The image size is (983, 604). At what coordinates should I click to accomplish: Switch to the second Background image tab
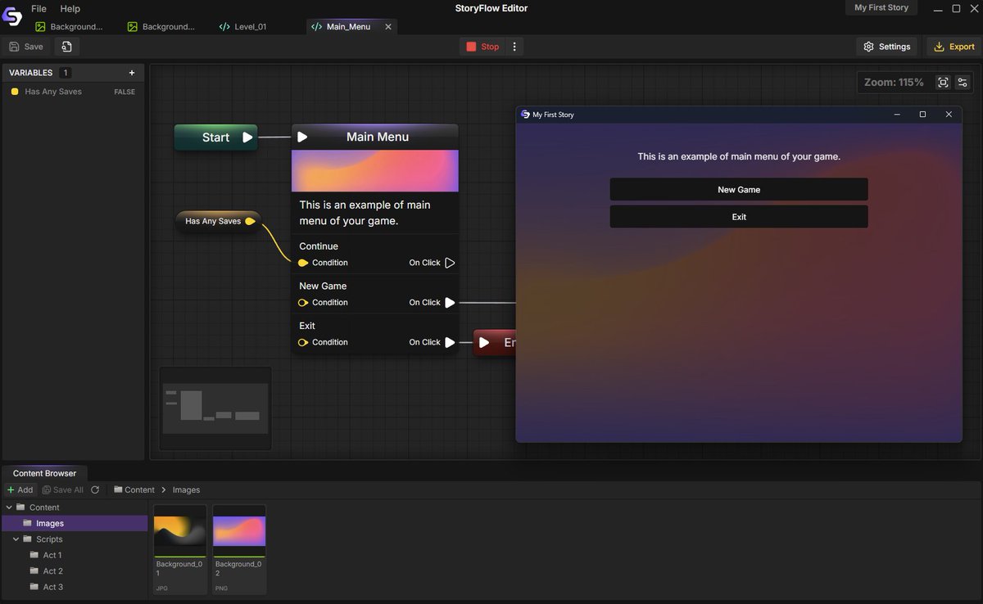click(161, 26)
